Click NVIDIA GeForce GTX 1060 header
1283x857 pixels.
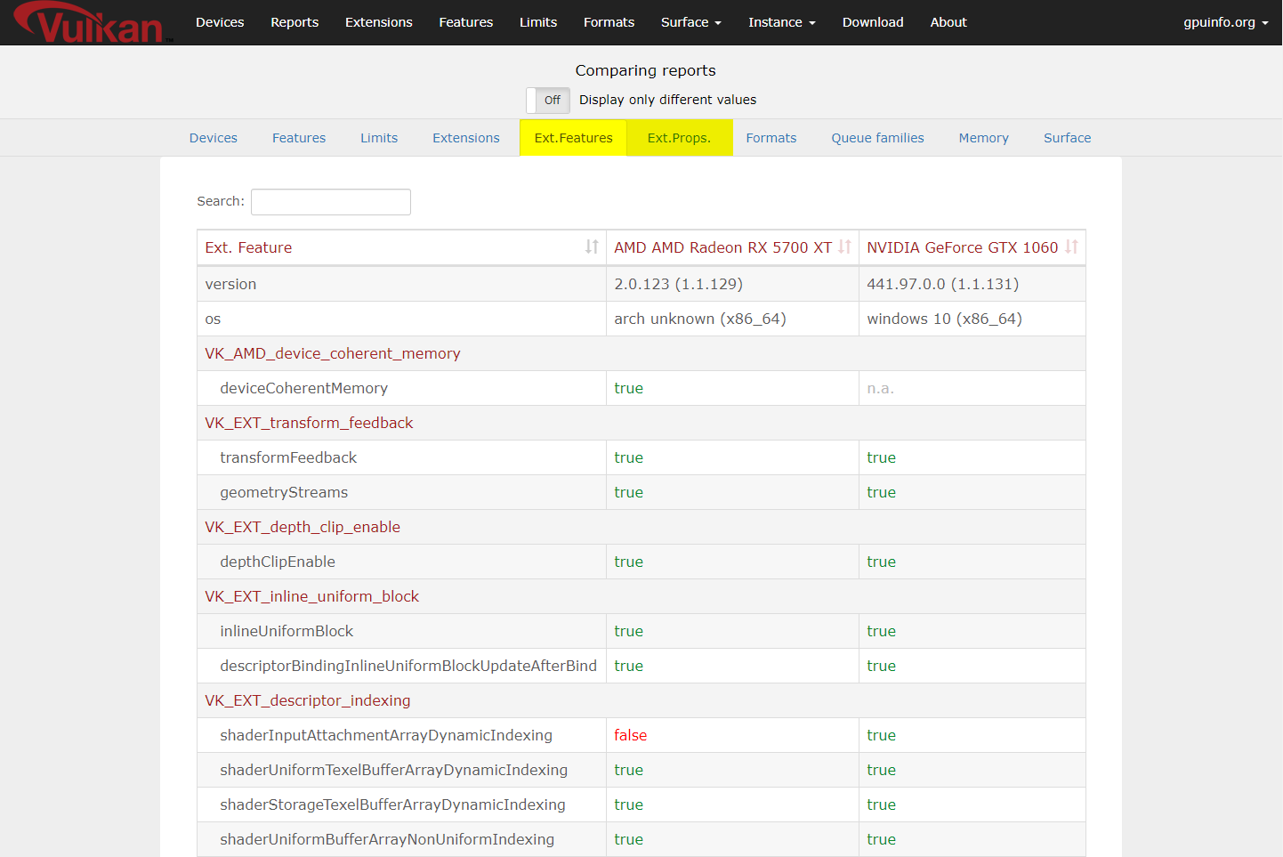(972, 247)
